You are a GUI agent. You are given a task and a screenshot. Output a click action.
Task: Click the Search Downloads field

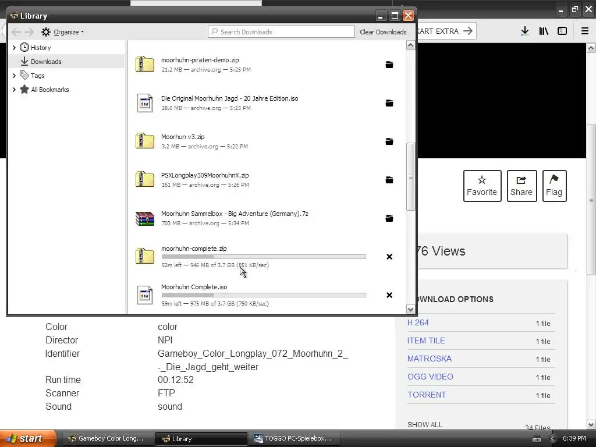coord(281,32)
